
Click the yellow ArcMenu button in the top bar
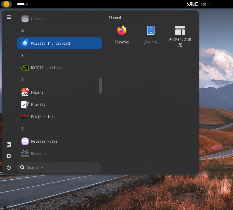point(6,4)
